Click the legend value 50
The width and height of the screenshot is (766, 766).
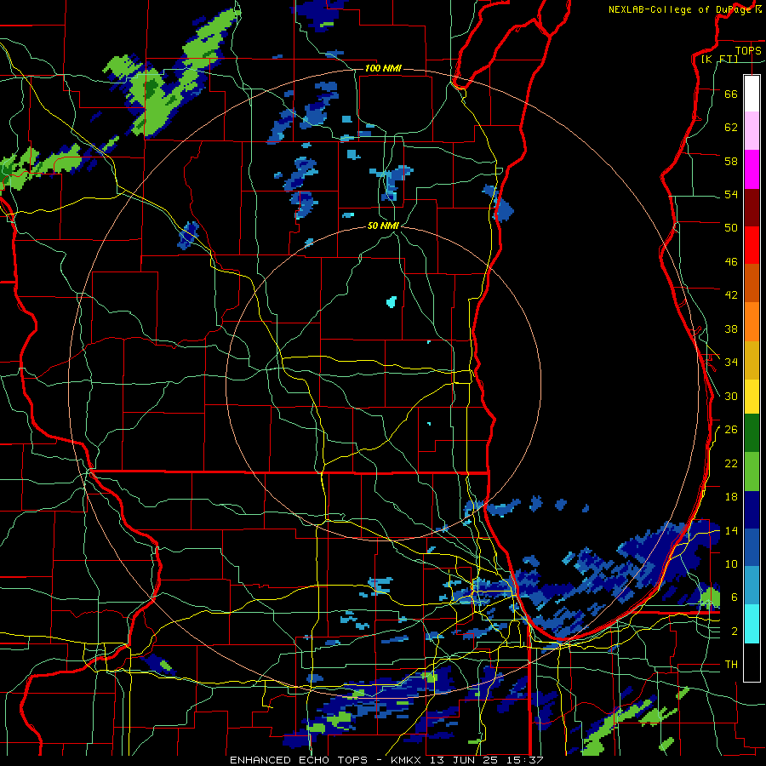731,228
